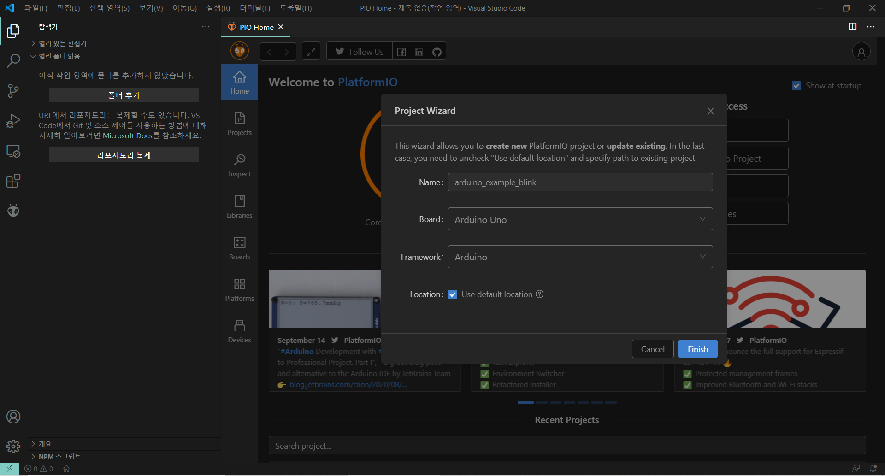The image size is (885, 476).
Task: Open the Facebook icon link
Action: pos(401,52)
